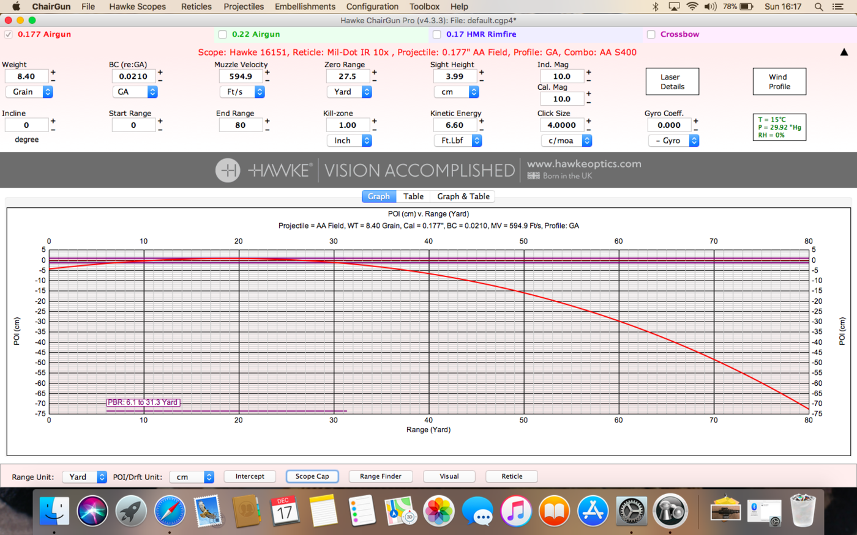857x535 pixels.
Task: Open iTunes music icon in dock
Action: pyautogui.click(x=516, y=511)
